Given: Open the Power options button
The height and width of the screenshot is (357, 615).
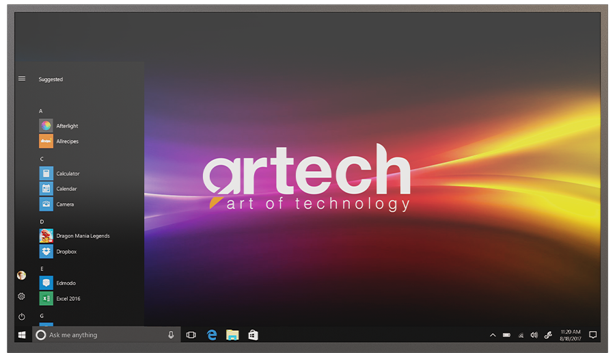Looking at the screenshot, I should pos(22,317).
